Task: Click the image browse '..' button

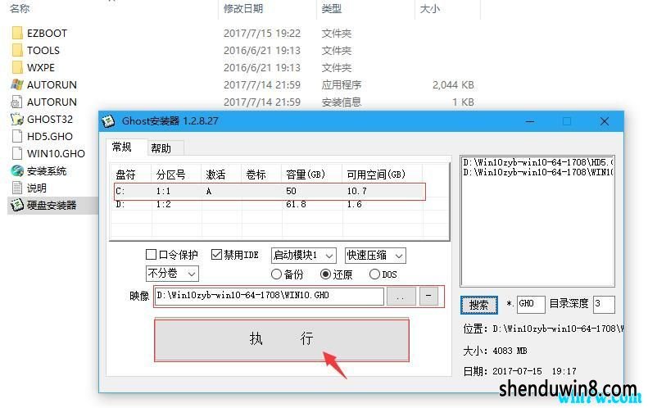Action: click(401, 297)
